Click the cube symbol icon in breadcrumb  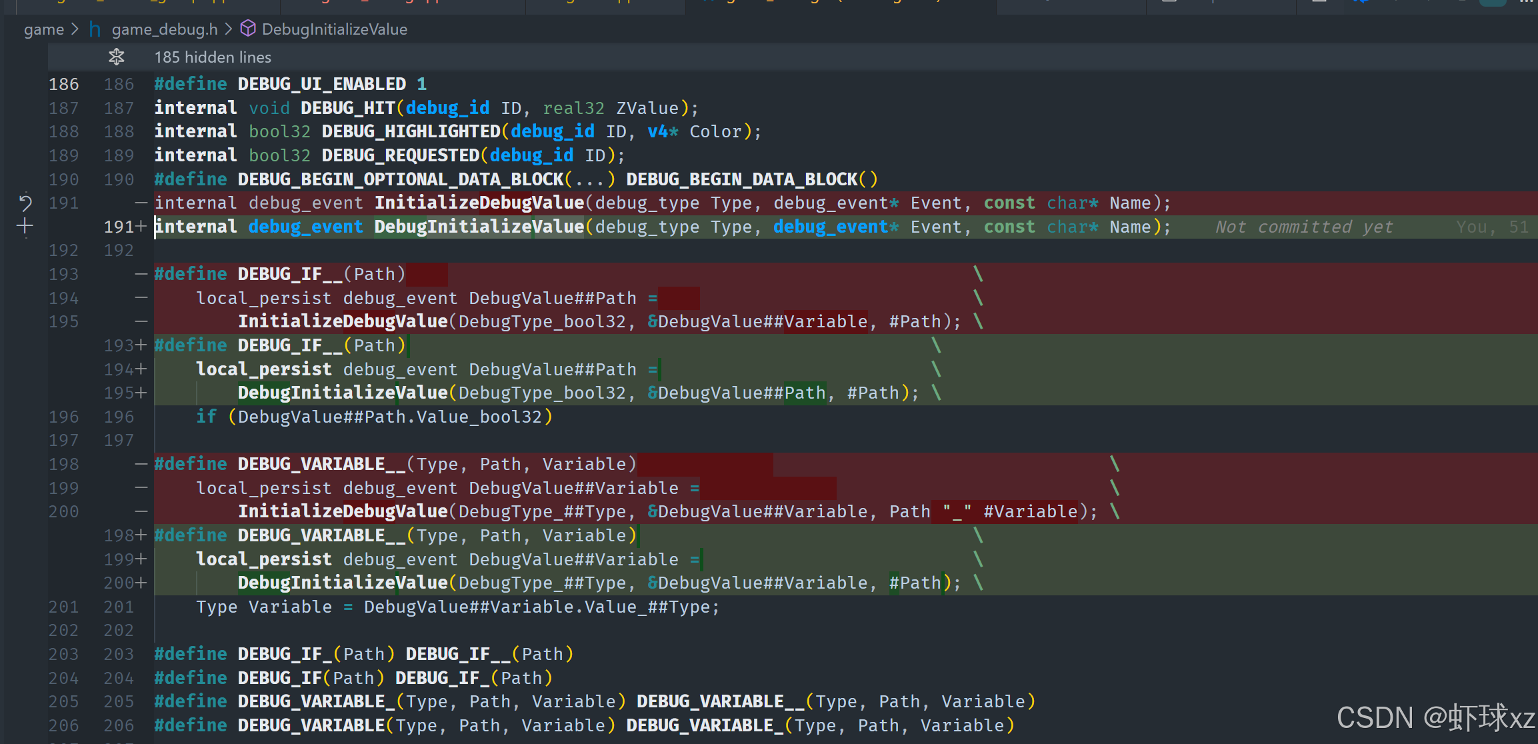coord(248,29)
